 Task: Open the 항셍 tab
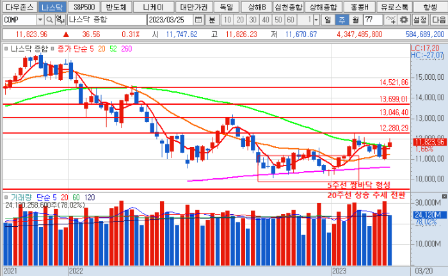point(430,7)
